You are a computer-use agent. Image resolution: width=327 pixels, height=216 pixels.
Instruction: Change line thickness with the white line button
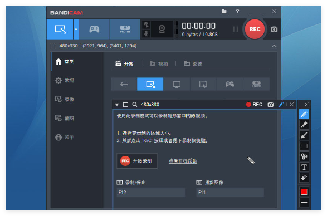pos(304,202)
